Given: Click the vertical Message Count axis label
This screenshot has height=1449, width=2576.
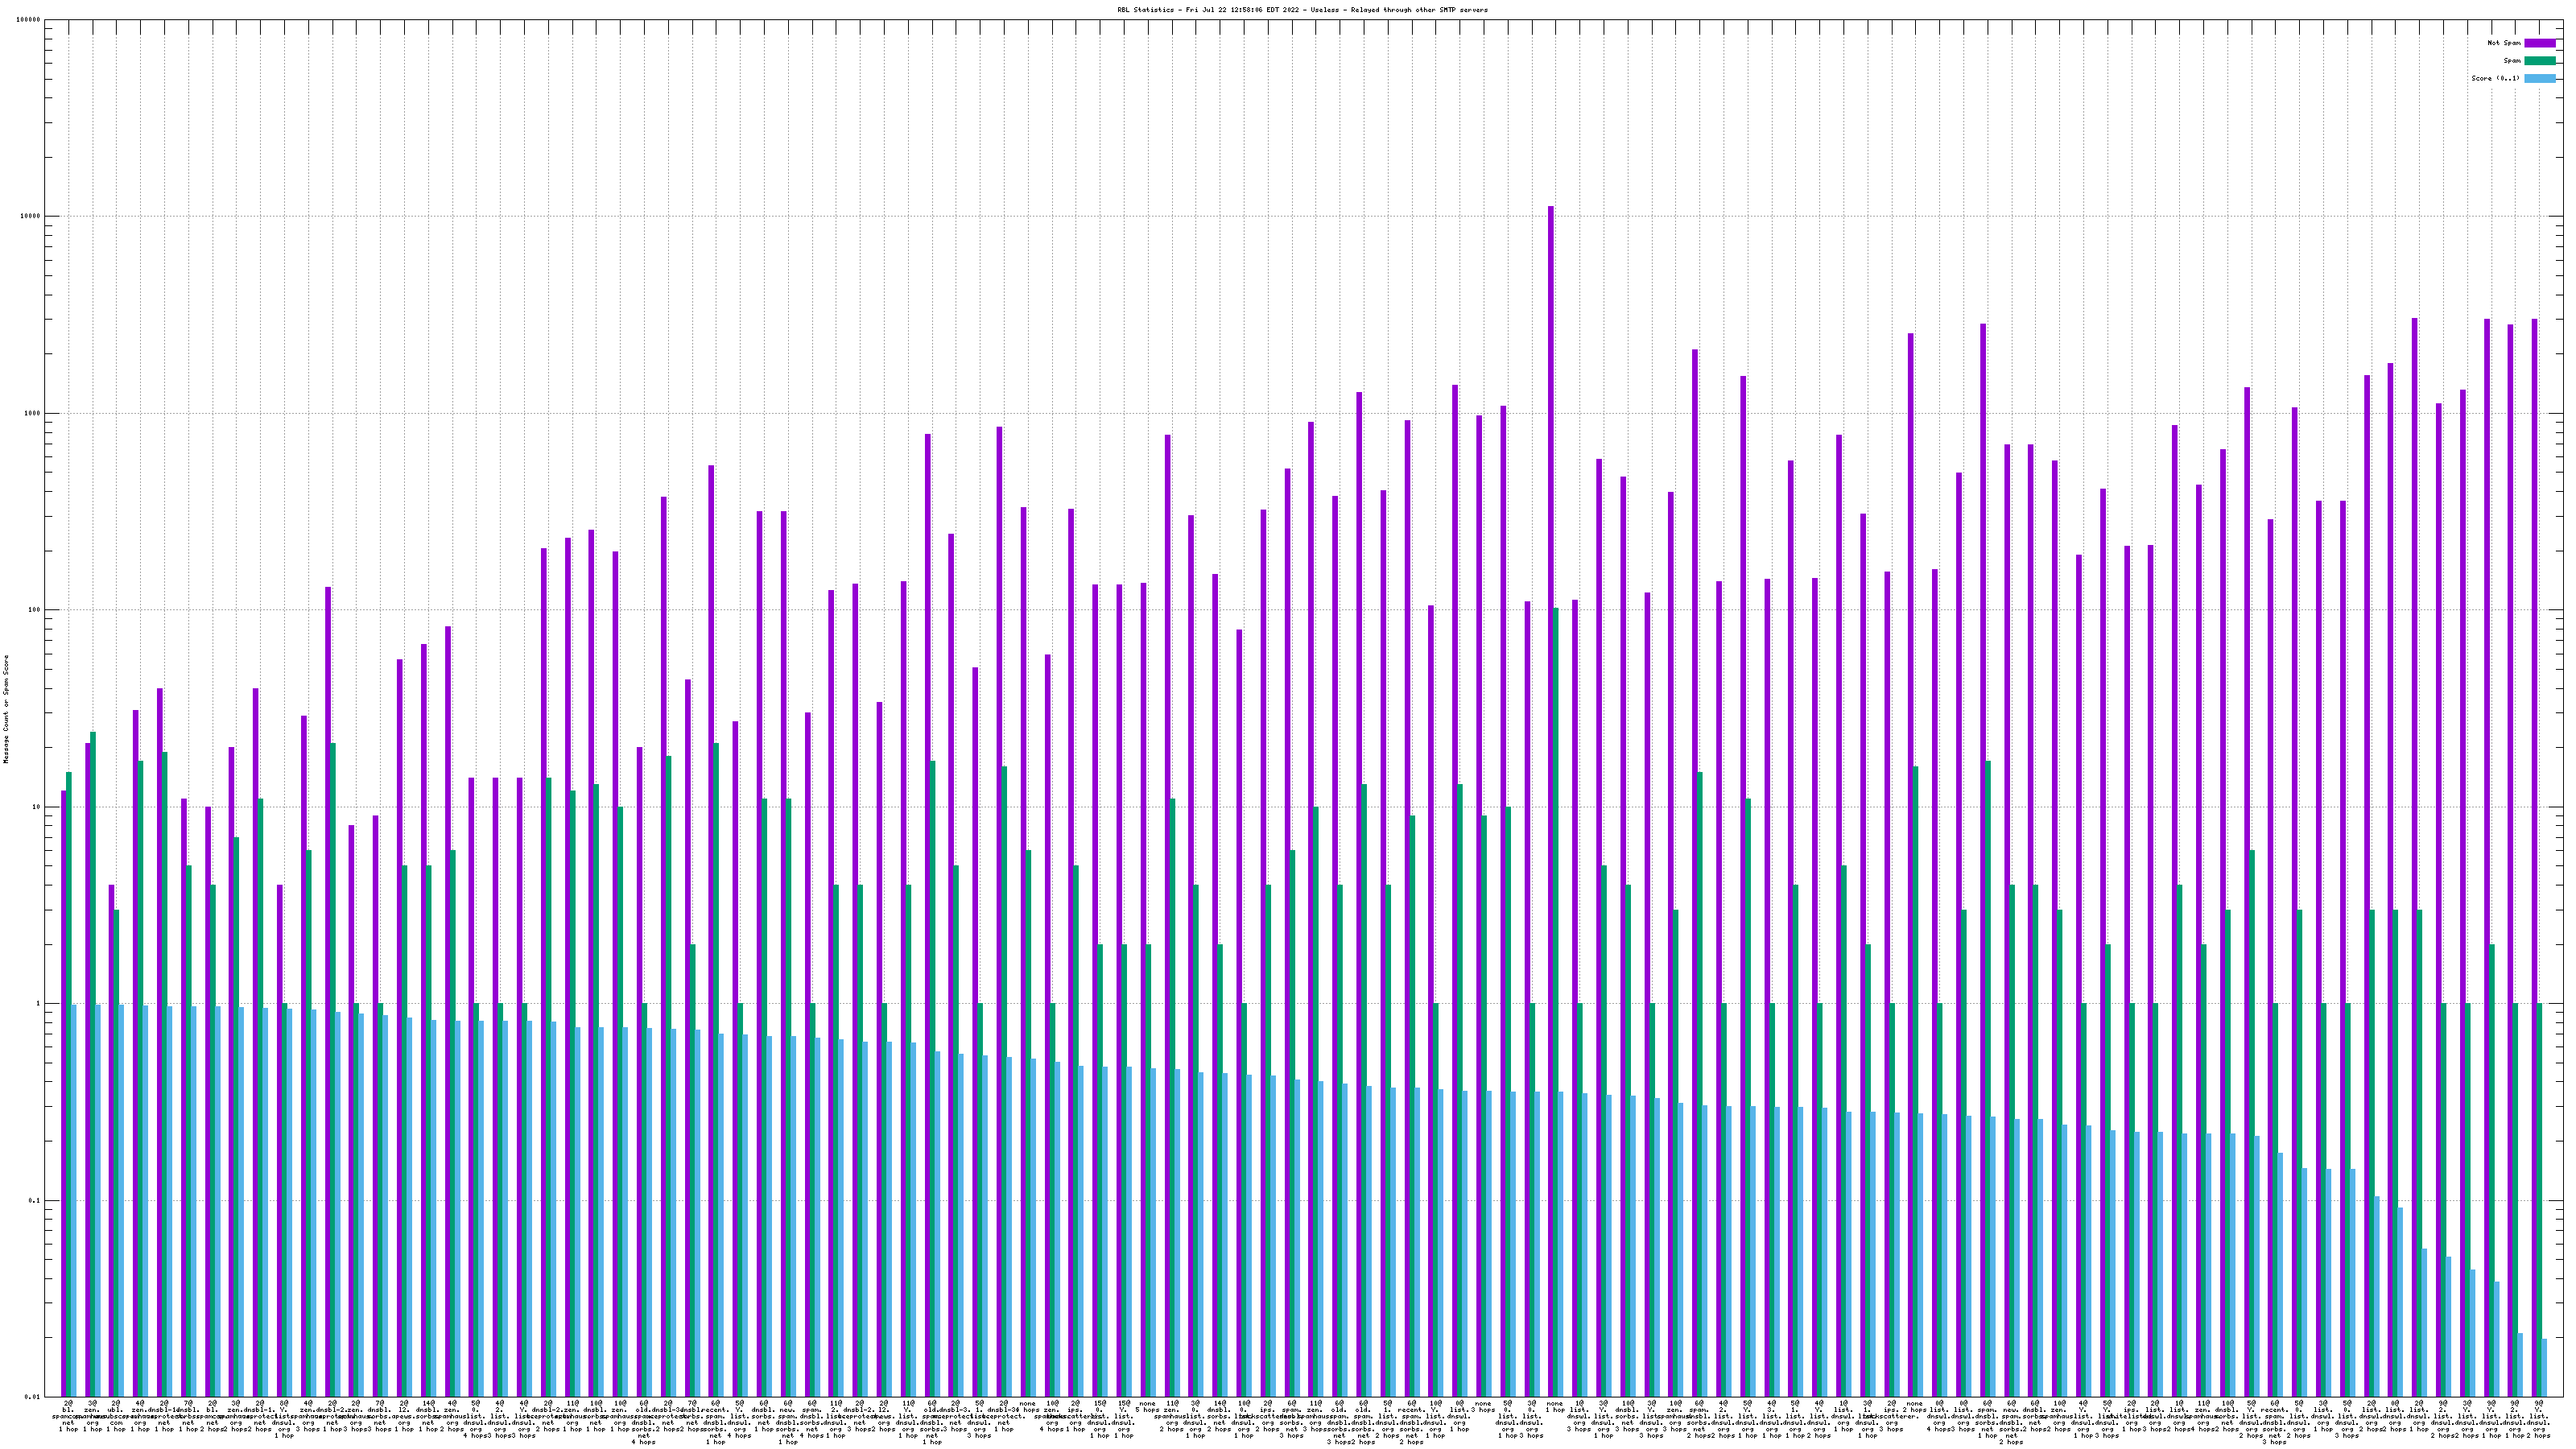Looking at the screenshot, I should [x=6, y=709].
